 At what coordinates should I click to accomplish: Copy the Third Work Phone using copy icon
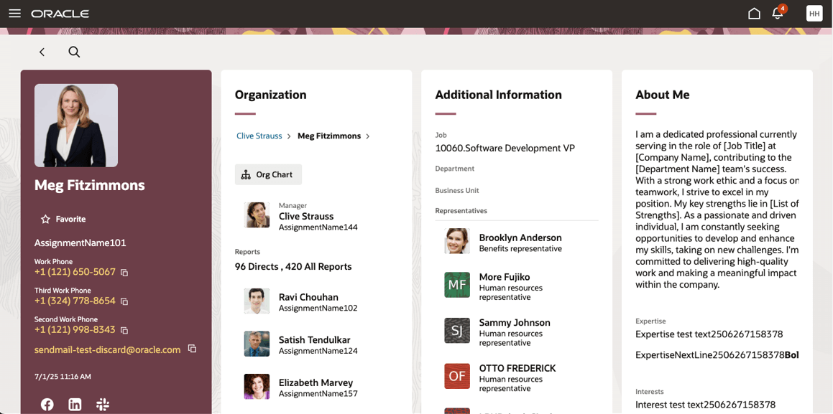(x=125, y=301)
